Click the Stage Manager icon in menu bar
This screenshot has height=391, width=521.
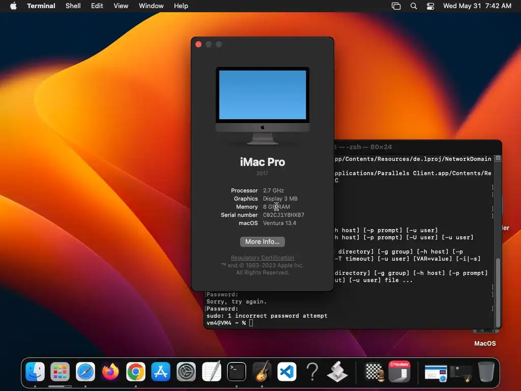(x=396, y=6)
